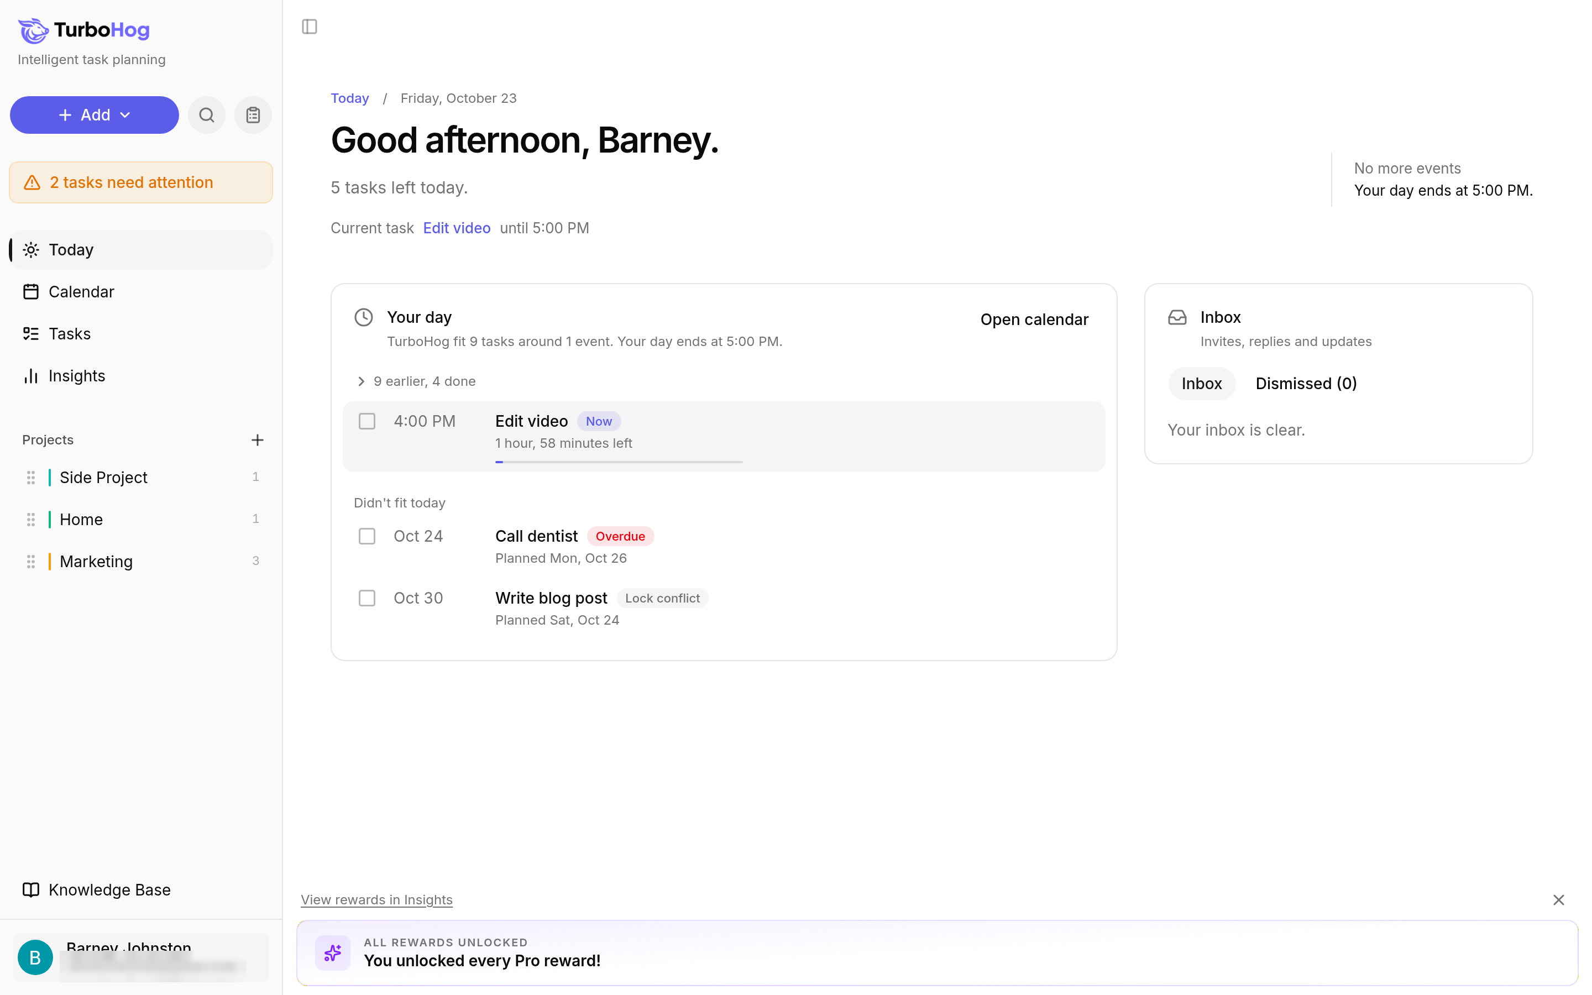
Task: Open search with the magnifier icon
Action: pyautogui.click(x=207, y=115)
